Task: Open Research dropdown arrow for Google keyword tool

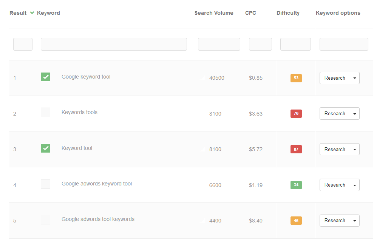Action: click(x=355, y=78)
